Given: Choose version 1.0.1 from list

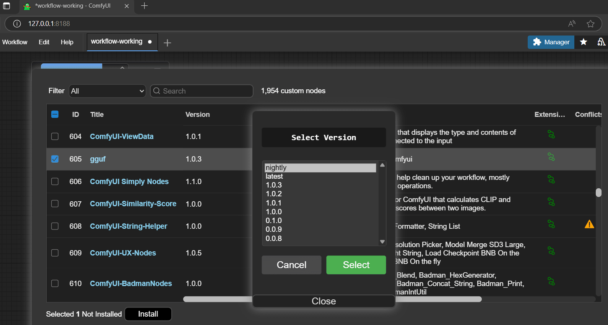Looking at the screenshot, I should tap(320, 203).
